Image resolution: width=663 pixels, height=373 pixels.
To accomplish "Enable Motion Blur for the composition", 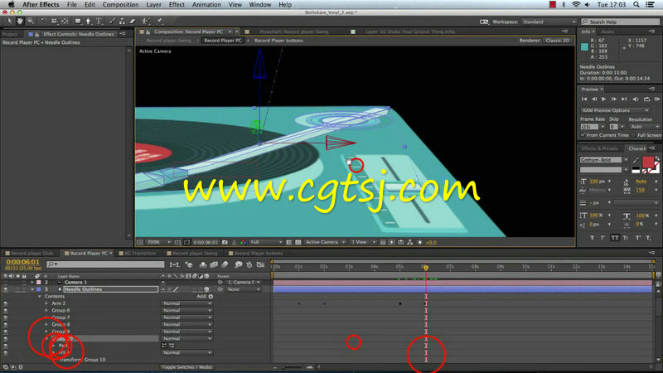I will click(x=225, y=264).
